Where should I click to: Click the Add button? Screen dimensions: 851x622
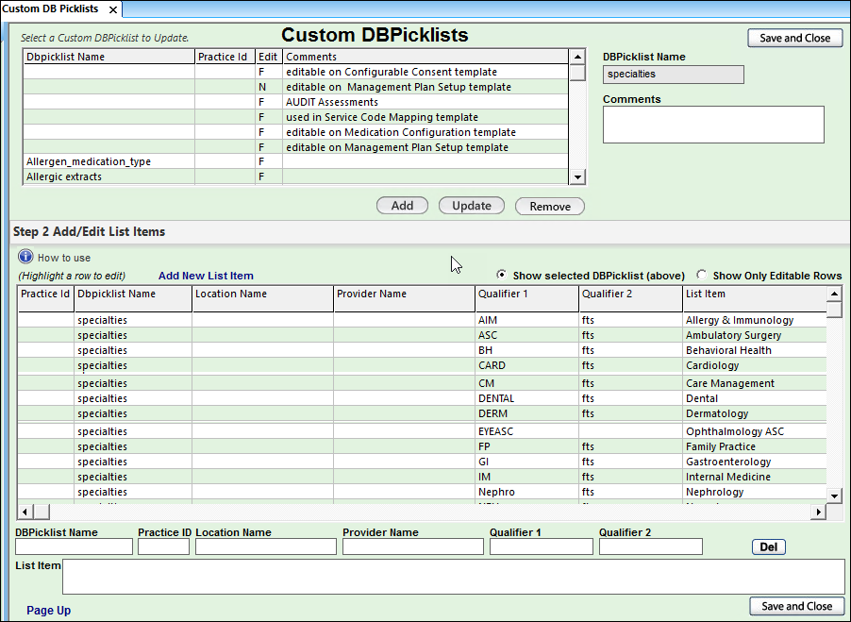pyautogui.click(x=402, y=206)
